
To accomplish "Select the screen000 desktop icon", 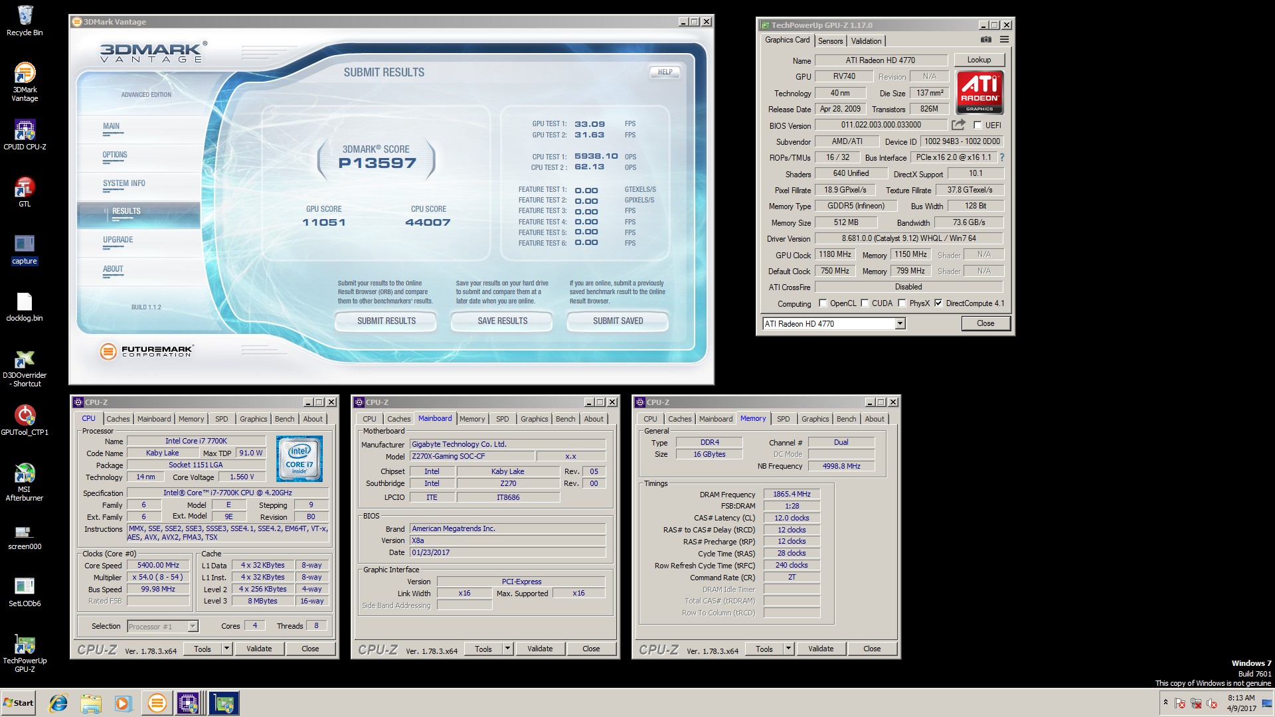I will coord(25,536).
